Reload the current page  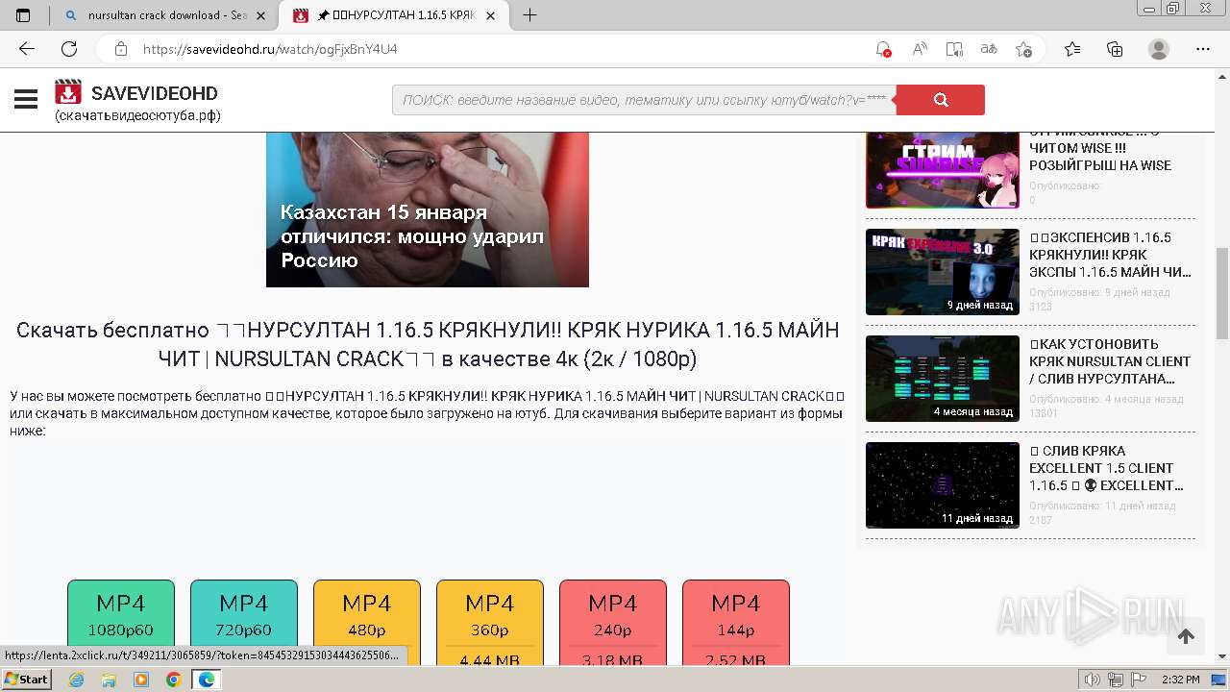[x=69, y=49]
